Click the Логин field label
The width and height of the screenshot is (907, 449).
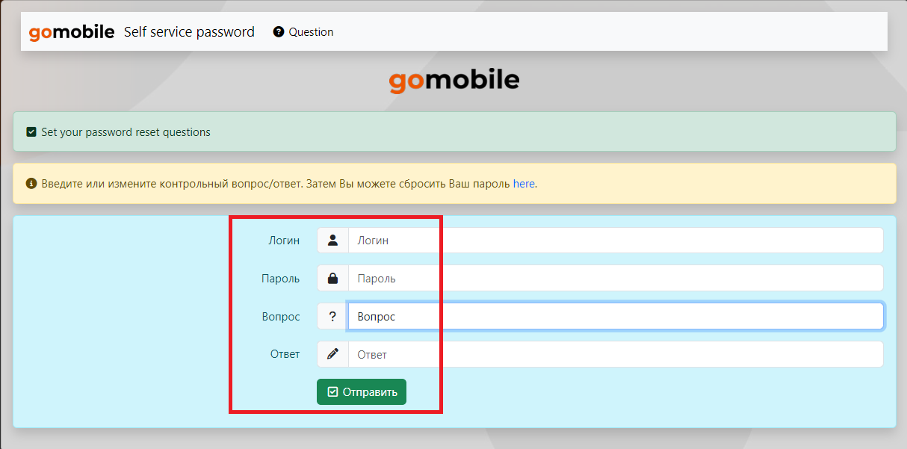pyautogui.click(x=284, y=241)
